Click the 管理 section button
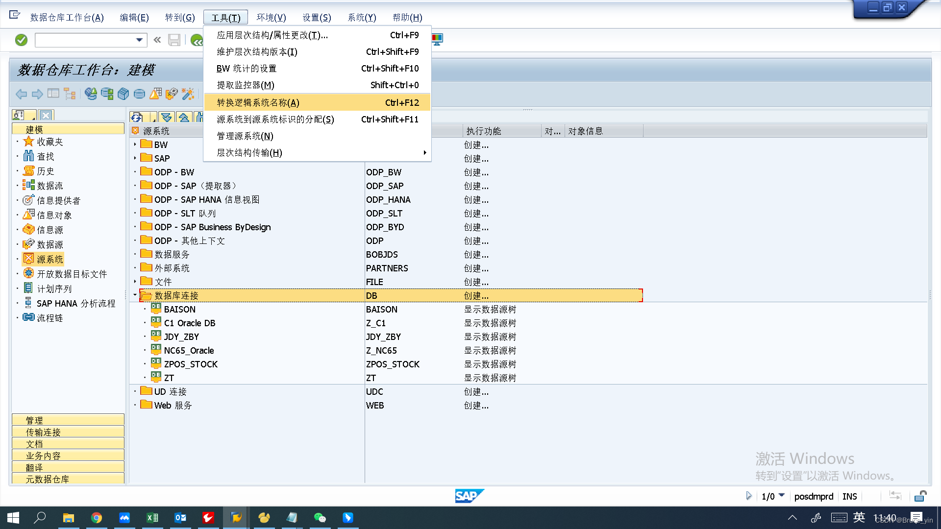941x529 pixels. (x=68, y=420)
